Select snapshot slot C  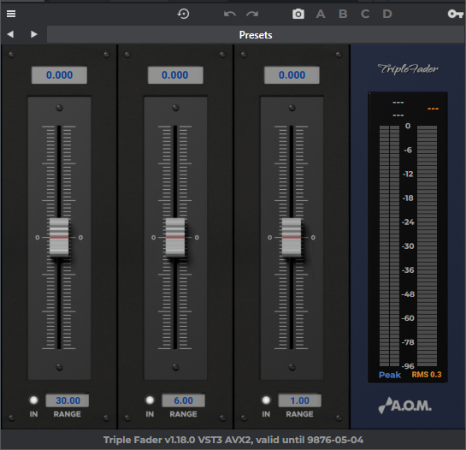(x=365, y=14)
